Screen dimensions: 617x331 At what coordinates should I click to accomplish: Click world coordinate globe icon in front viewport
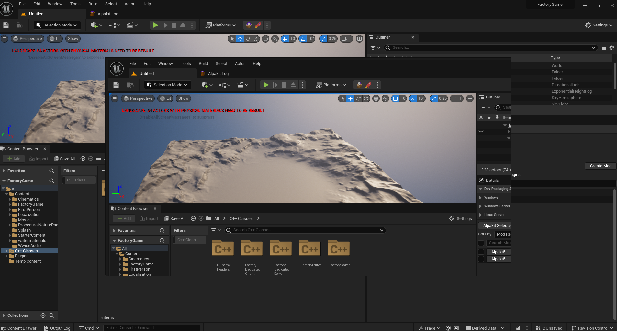(376, 98)
